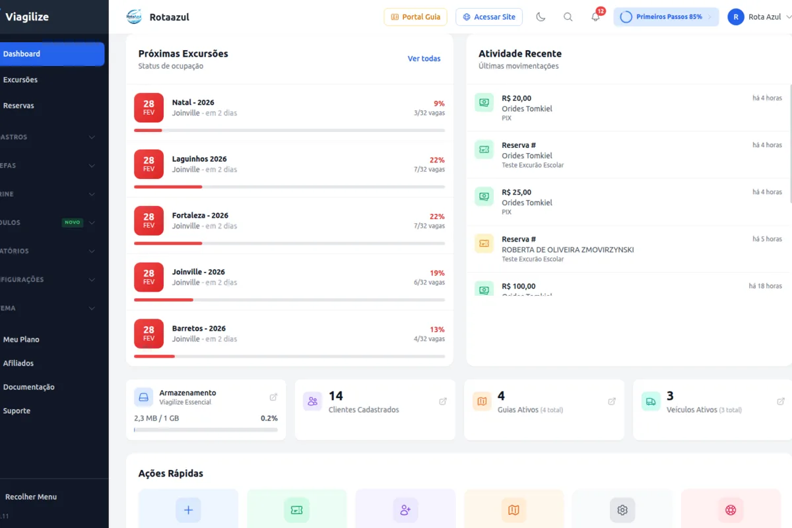Screen dimensions: 792x528
Task: Click the orange map quick action icon
Action: point(513,510)
